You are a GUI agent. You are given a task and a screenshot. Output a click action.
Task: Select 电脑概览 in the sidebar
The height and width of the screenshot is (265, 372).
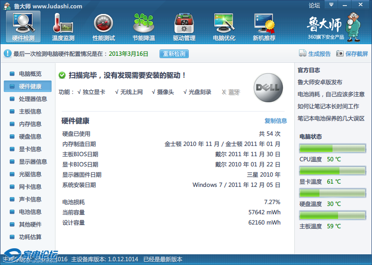(x=30, y=74)
